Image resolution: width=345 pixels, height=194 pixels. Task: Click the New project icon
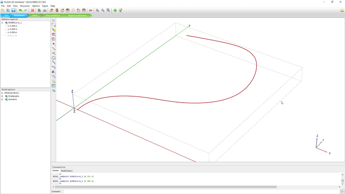(x=3, y=10)
